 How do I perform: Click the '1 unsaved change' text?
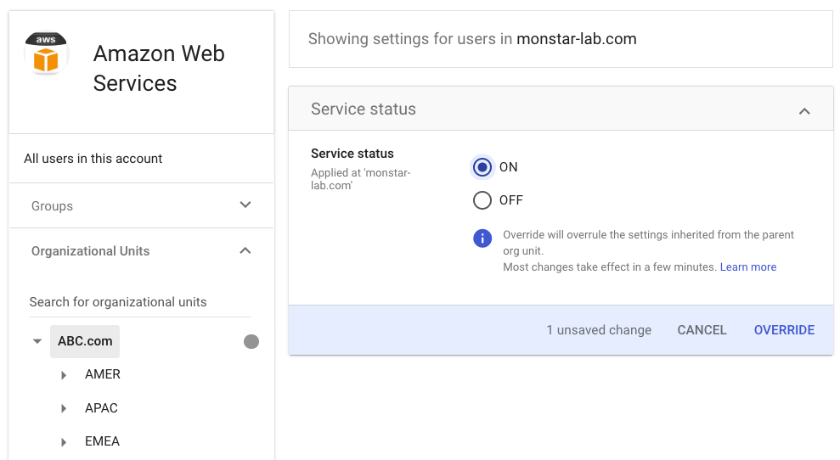point(599,330)
